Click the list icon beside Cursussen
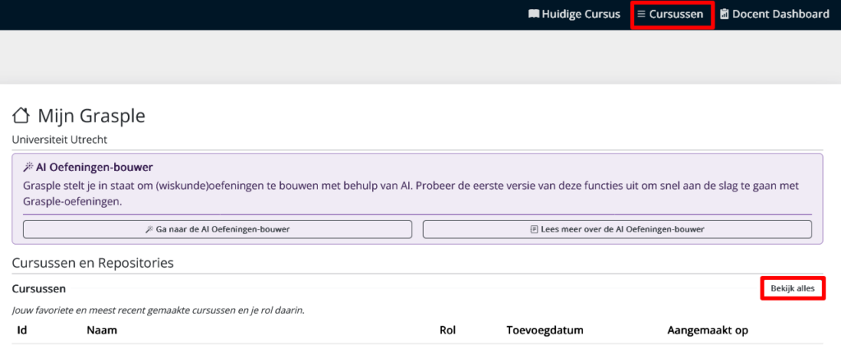 pyautogui.click(x=641, y=15)
